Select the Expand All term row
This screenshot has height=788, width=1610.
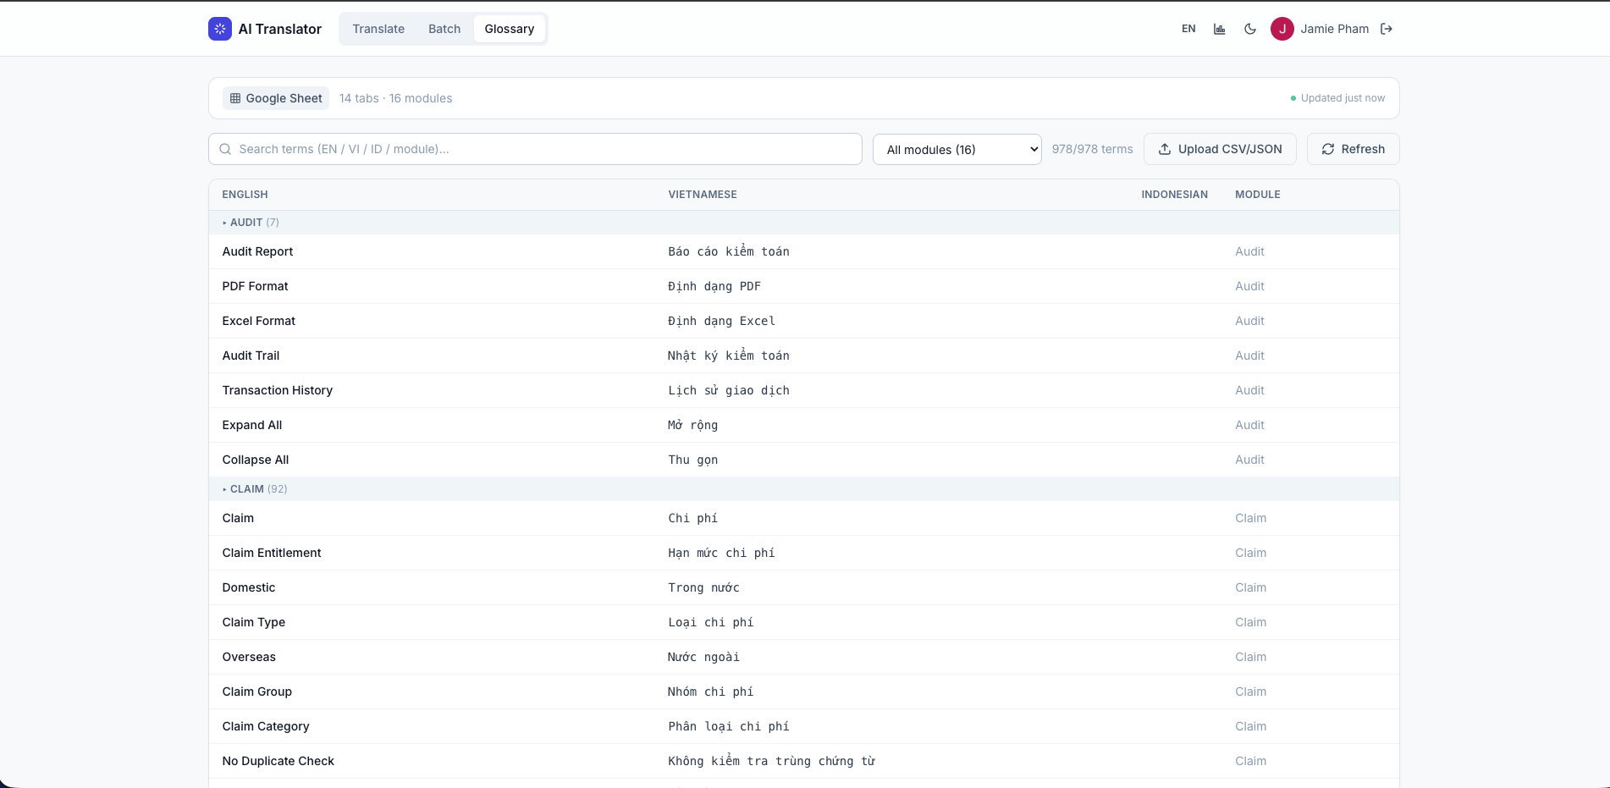pyautogui.click(x=804, y=425)
